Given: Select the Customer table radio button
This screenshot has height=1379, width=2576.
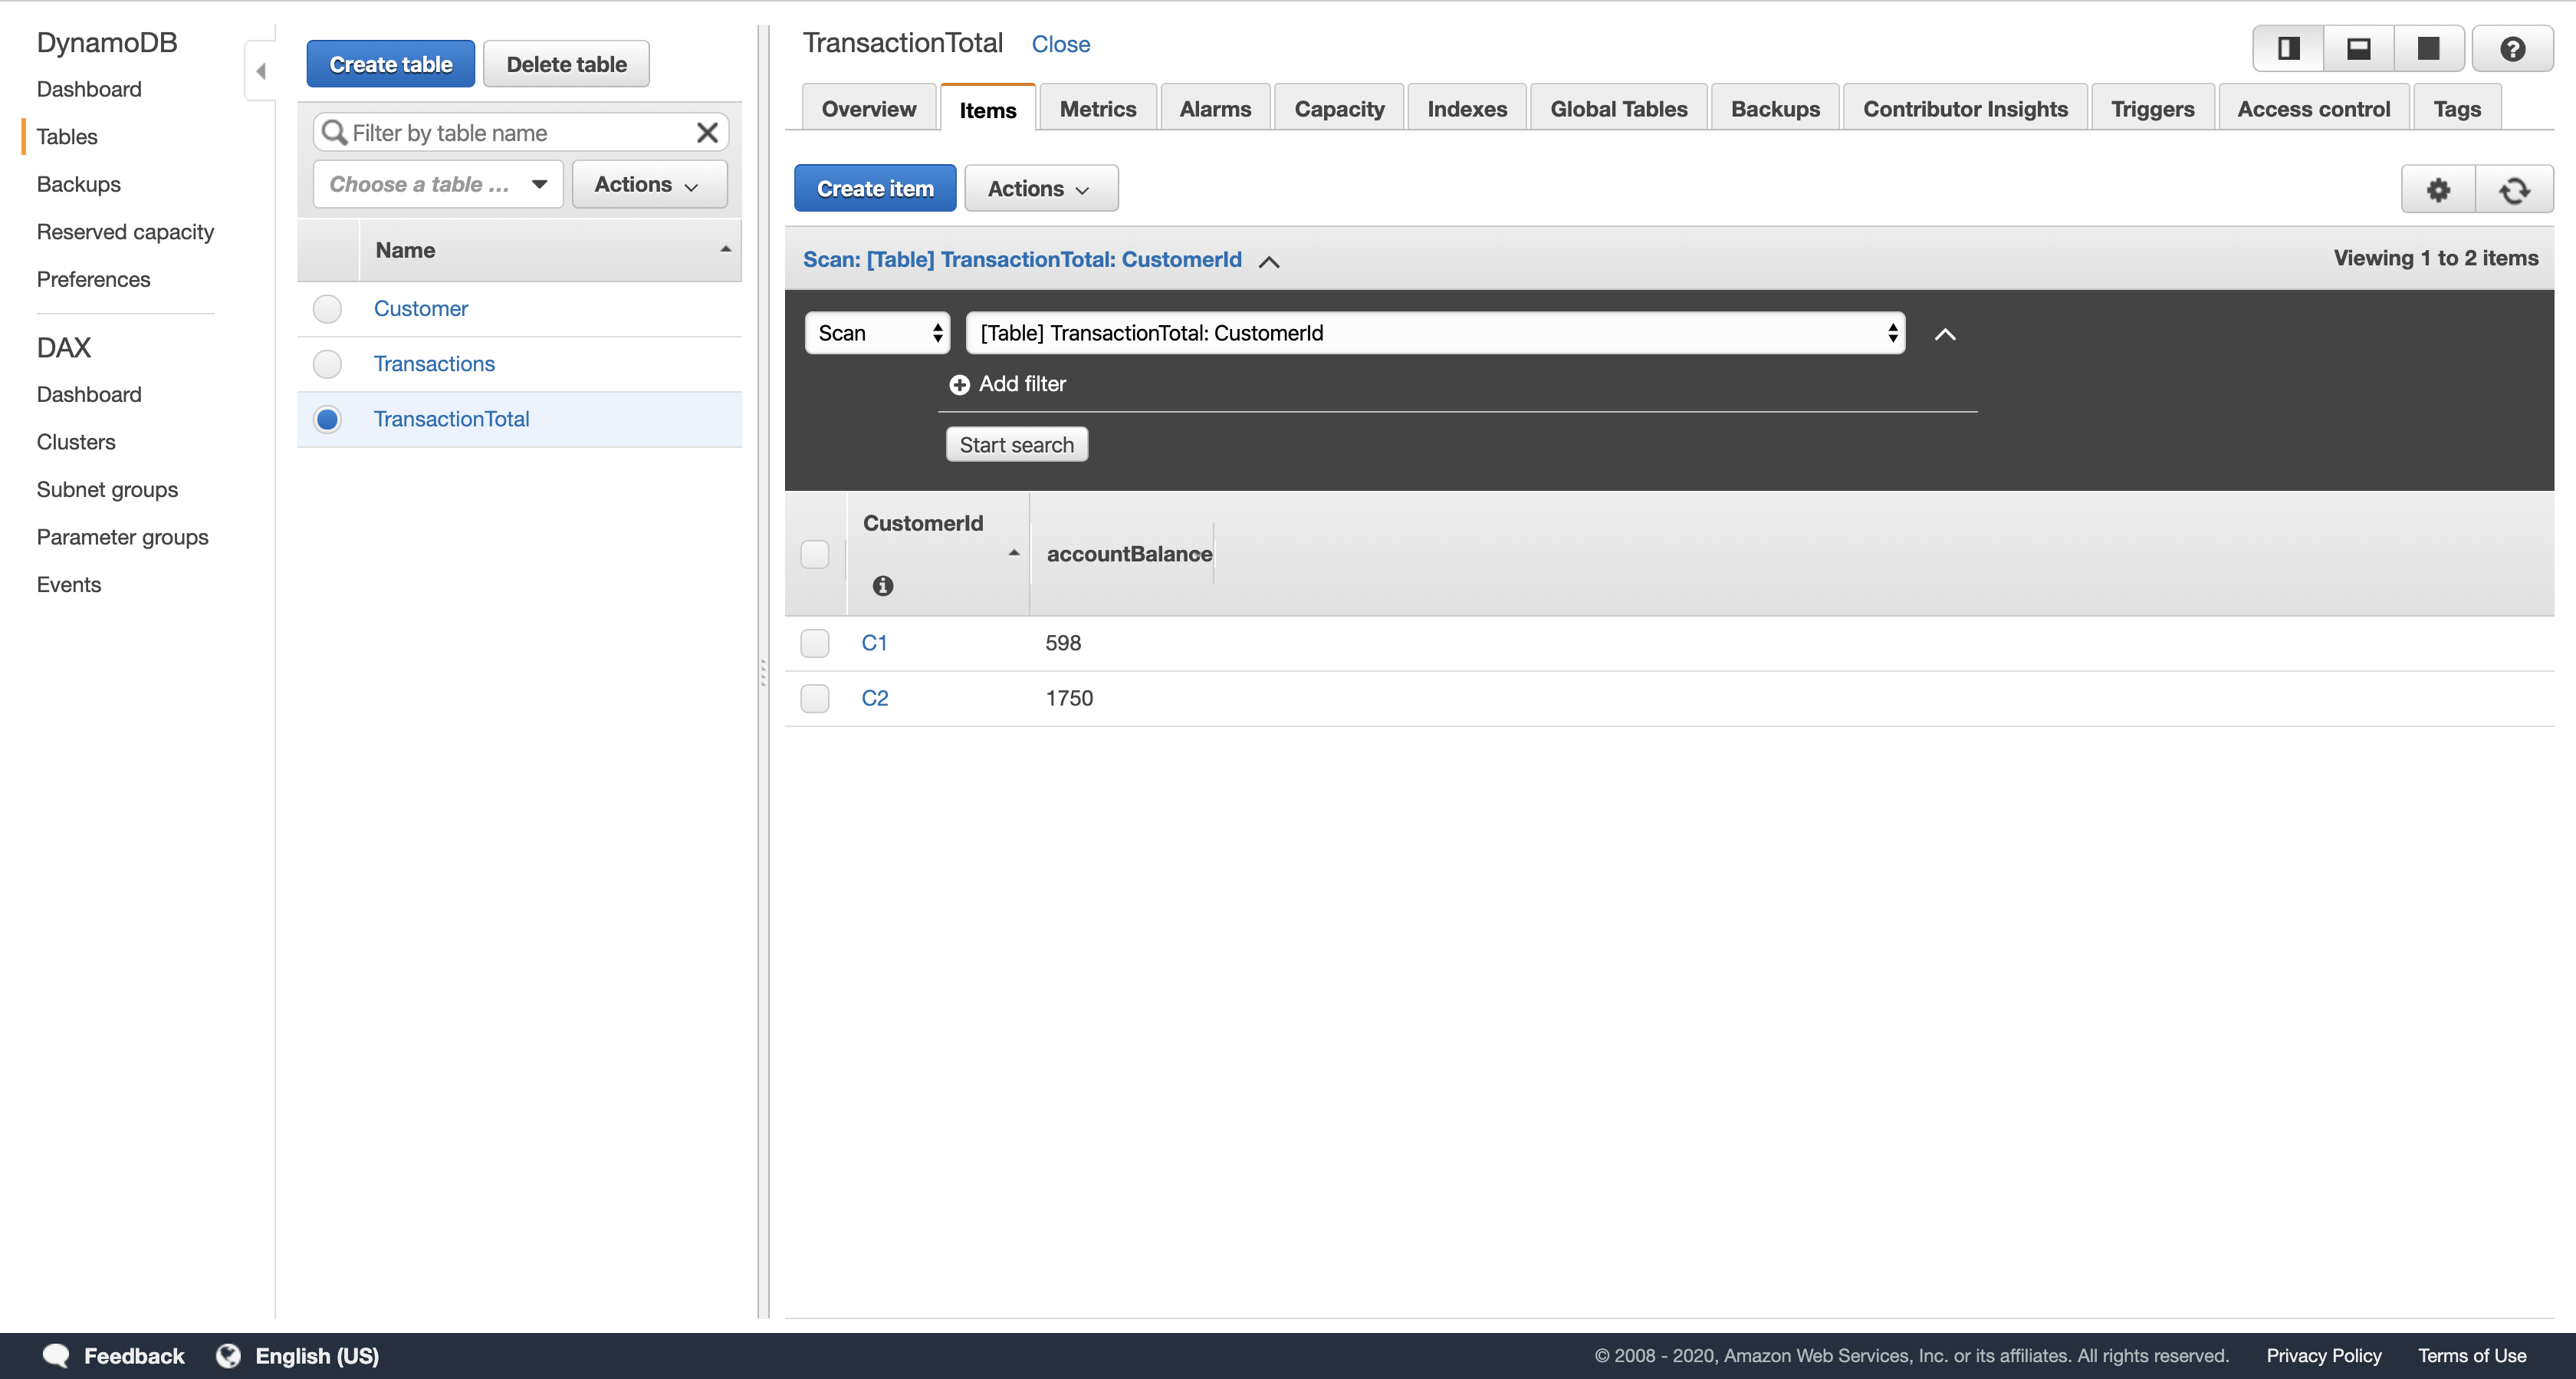Looking at the screenshot, I should tap(327, 309).
